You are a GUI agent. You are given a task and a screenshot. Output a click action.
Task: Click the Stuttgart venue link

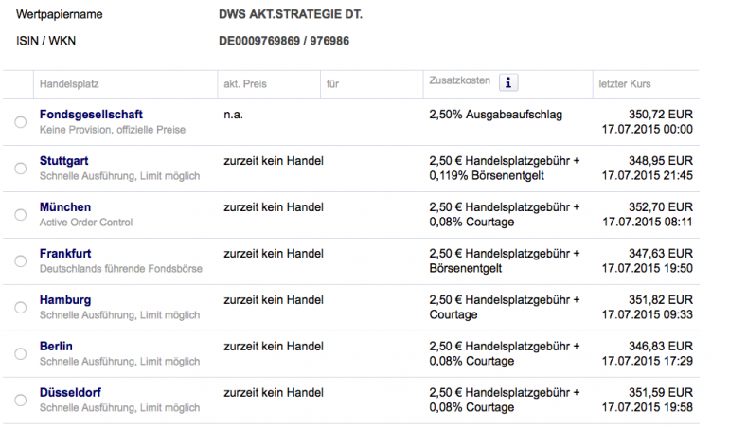coord(64,161)
